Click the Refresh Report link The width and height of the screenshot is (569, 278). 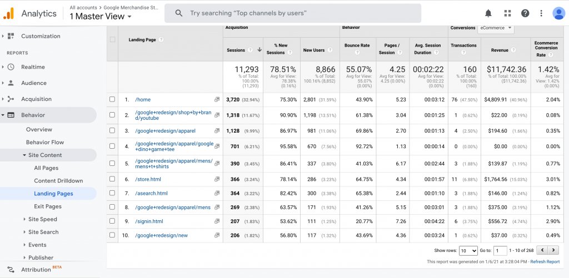click(545, 262)
